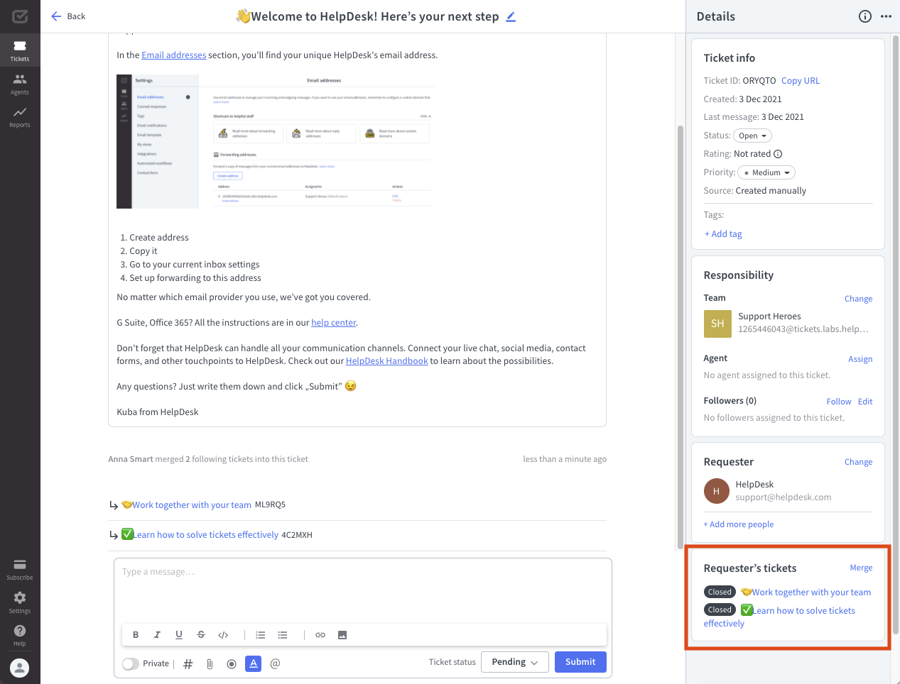The image size is (900, 684).
Task: Open the Pending ticket status dropdown
Action: 515,662
